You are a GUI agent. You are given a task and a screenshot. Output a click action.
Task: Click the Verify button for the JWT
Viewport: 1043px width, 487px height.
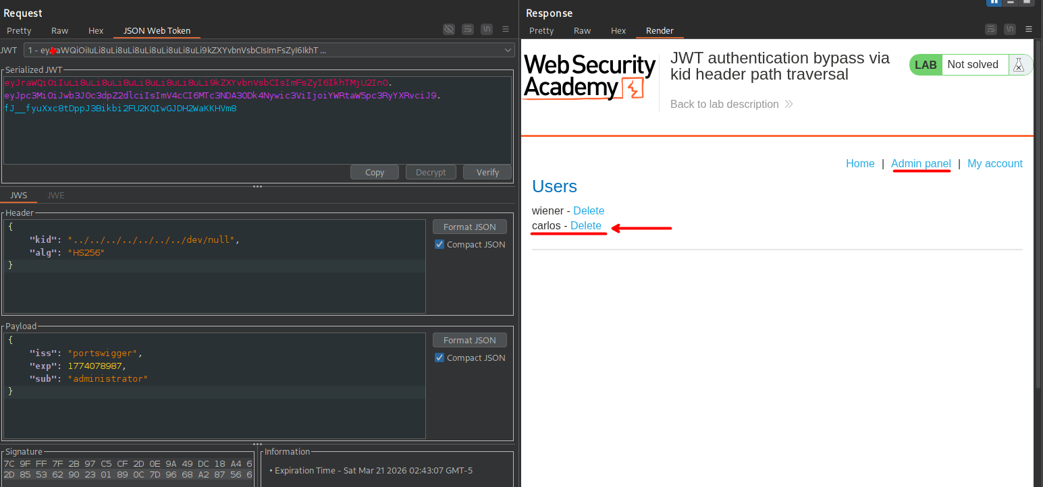487,172
